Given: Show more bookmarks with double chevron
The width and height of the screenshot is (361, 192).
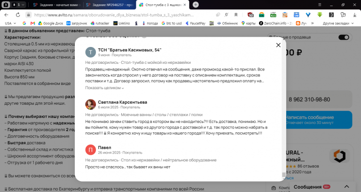Looking at the screenshot, I should point(313,23).
